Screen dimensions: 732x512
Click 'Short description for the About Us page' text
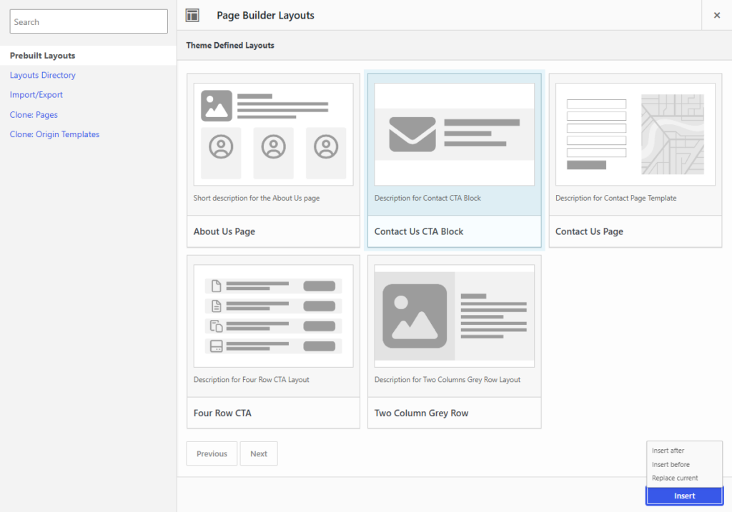tap(257, 198)
